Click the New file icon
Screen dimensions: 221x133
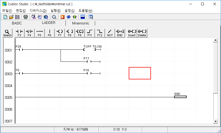click(x=5, y=17)
